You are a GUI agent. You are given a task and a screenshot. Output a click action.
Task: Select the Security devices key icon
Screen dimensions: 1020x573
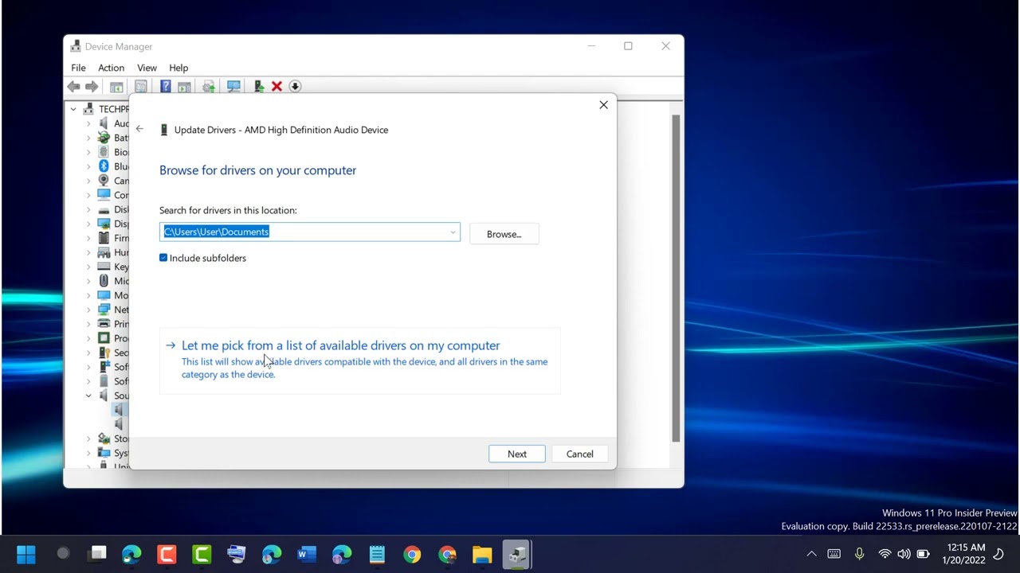click(x=104, y=353)
